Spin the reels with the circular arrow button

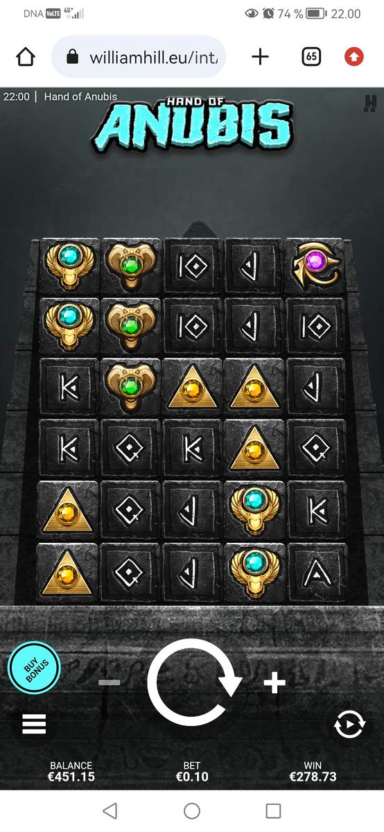pyautogui.click(x=193, y=683)
